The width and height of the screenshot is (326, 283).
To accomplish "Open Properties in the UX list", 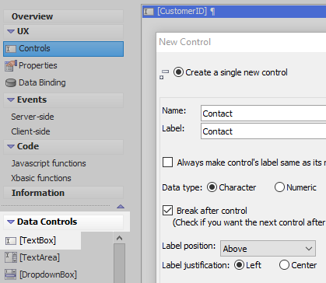I will coord(38,65).
